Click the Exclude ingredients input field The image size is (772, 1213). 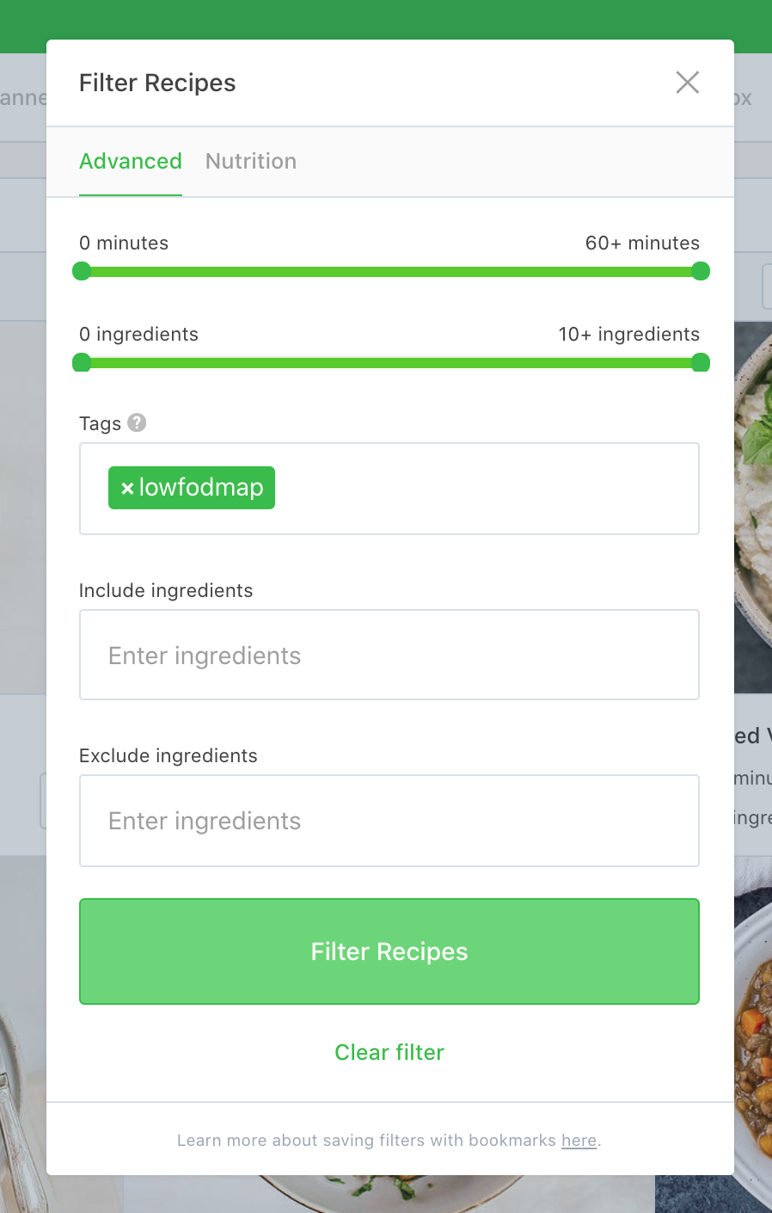(389, 820)
